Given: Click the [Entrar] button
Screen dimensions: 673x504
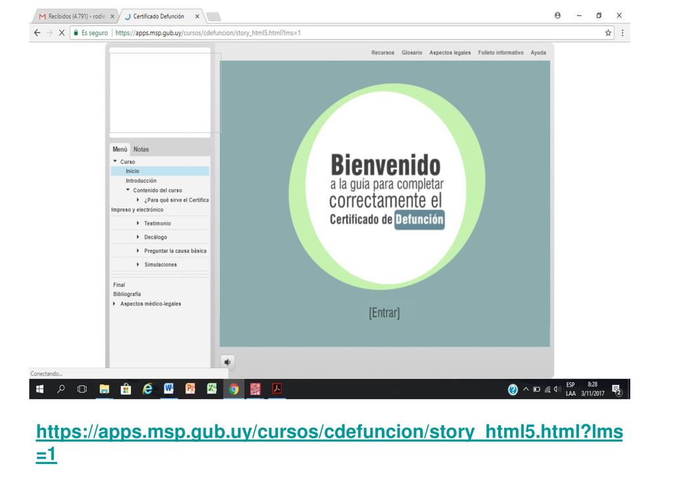Looking at the screenshot, I should [x=384, y=313].
